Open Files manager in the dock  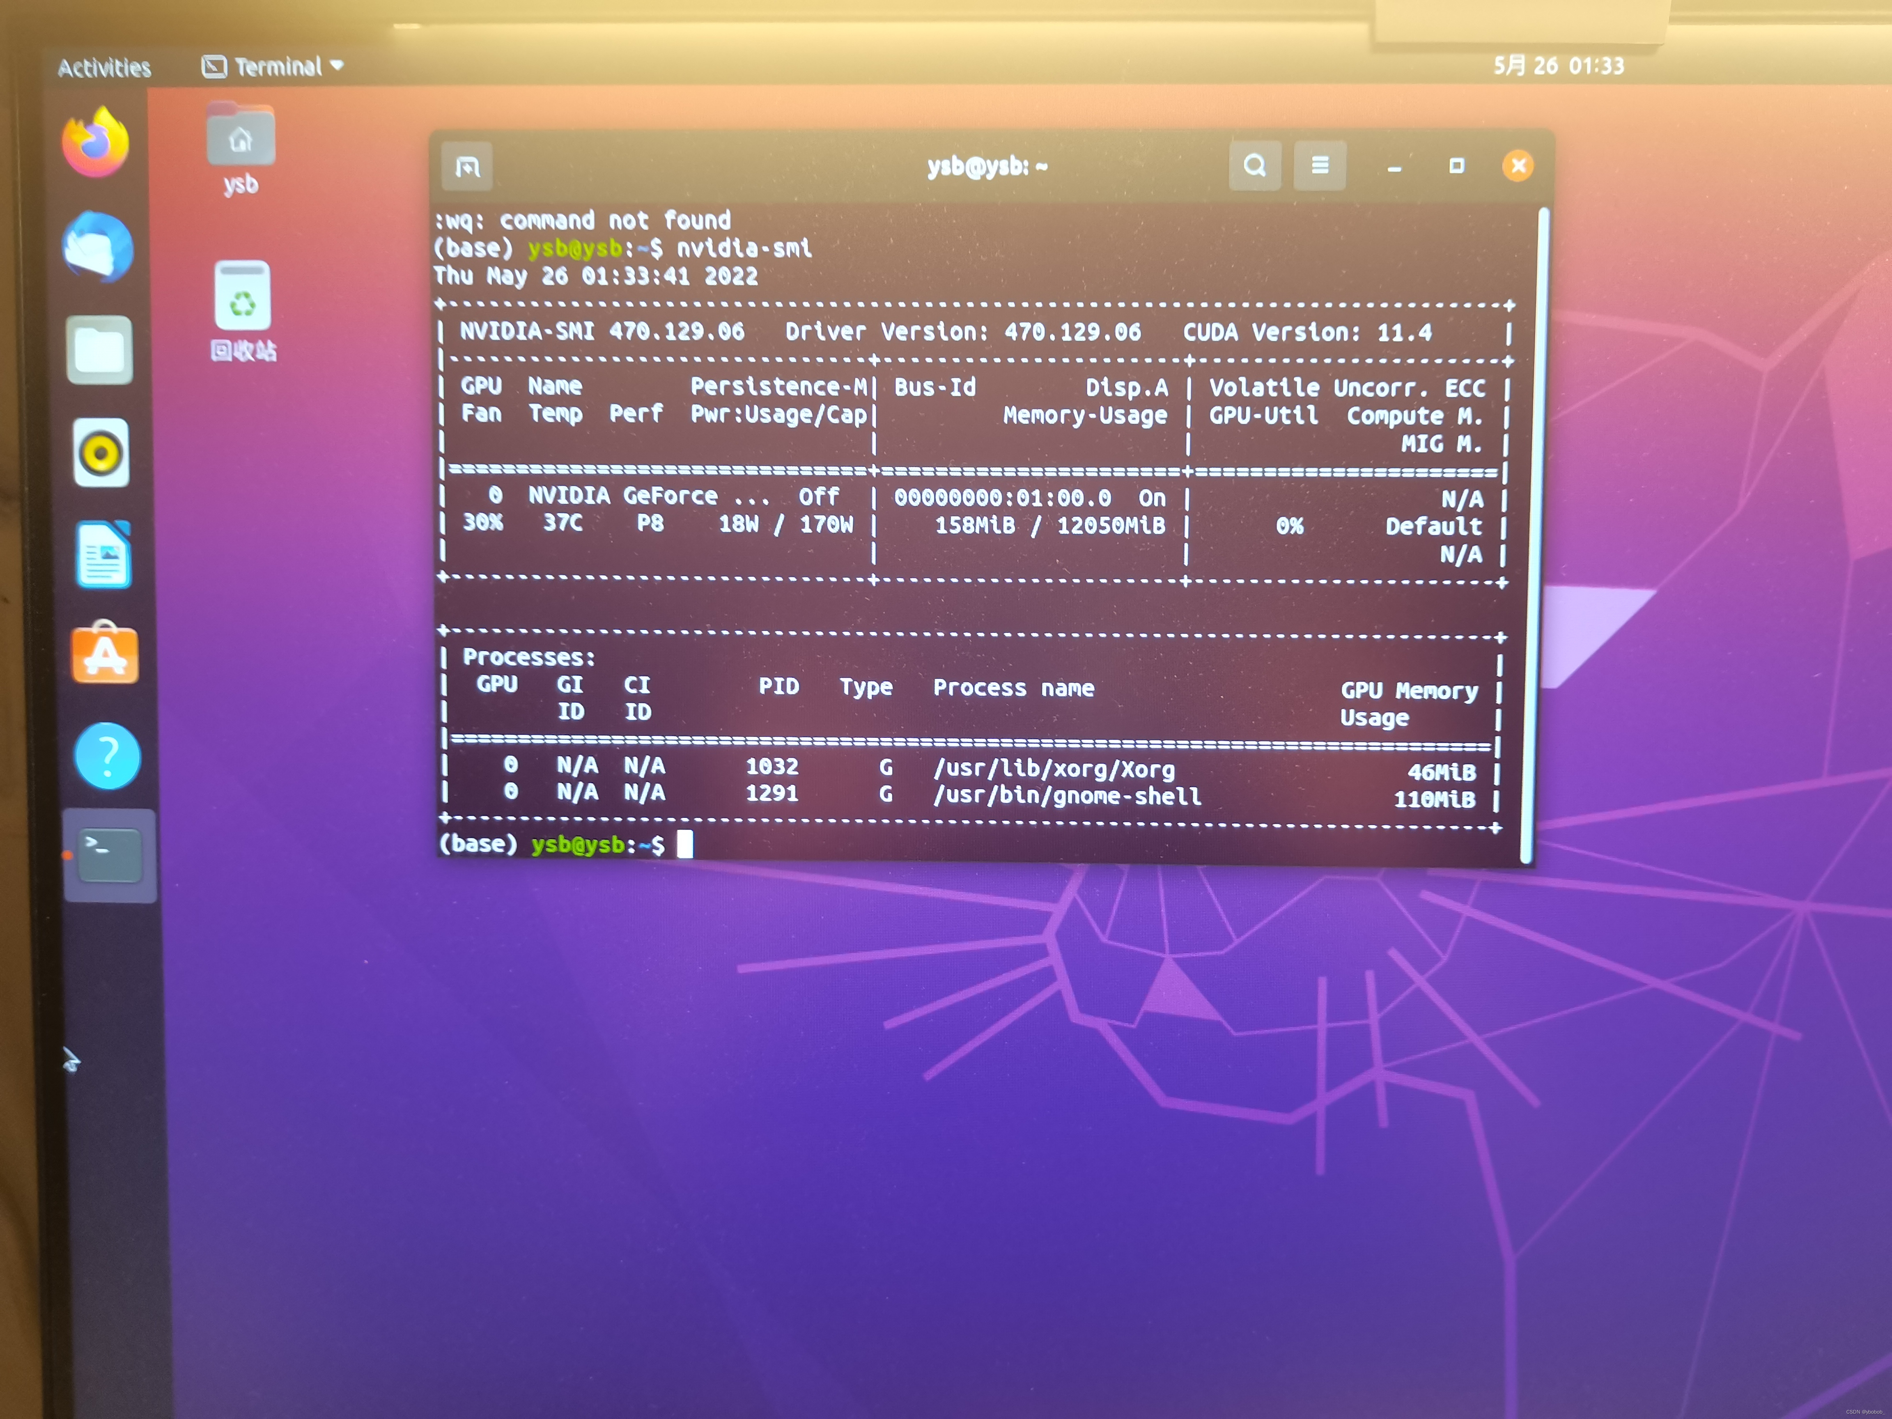coord(100,351)
